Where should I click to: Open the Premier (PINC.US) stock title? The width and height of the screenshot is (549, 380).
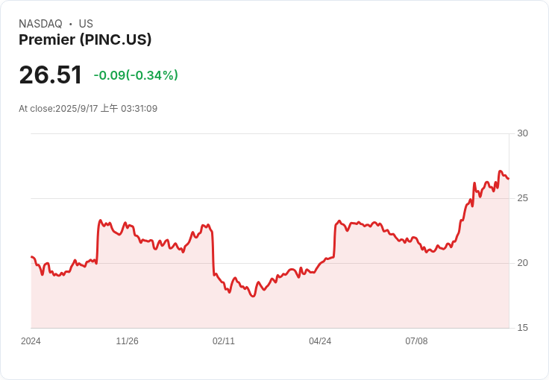(85, 40)
